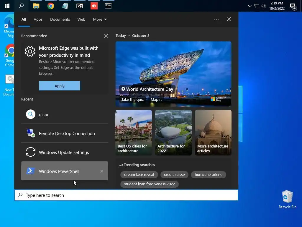Image resolution: width=302 pixels, height=227 pixels.
Task: Dismiss the Recommended section
Action: pos(106,36)
